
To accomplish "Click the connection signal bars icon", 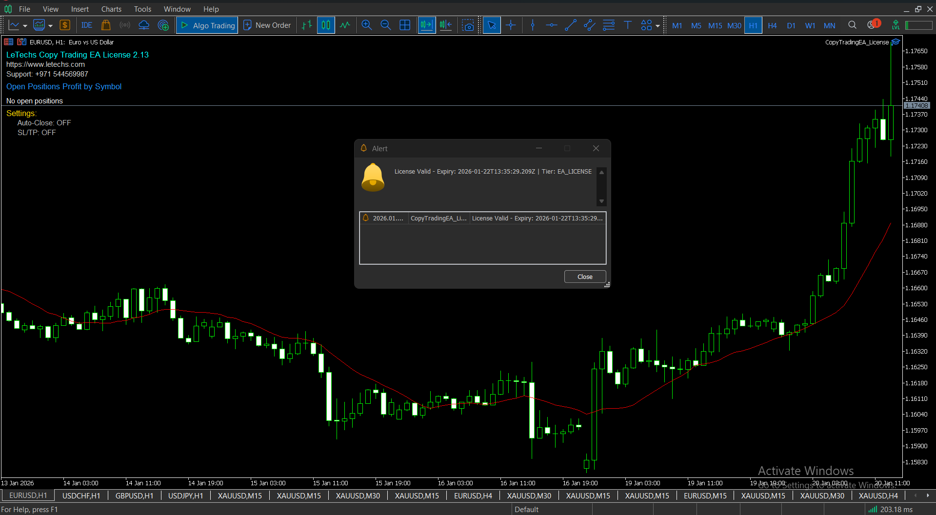I will (873, 509).
